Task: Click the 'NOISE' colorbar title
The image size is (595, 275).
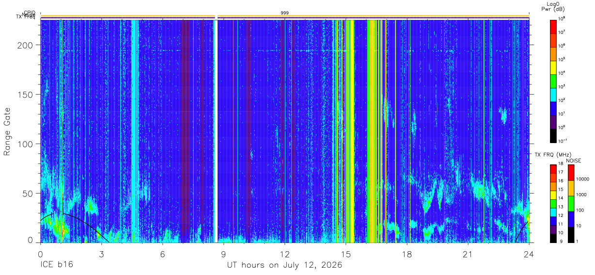Action: [574, 160]
